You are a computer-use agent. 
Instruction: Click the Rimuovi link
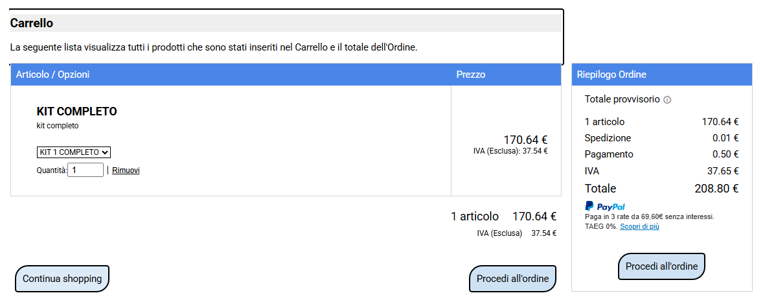click(126, 170)
